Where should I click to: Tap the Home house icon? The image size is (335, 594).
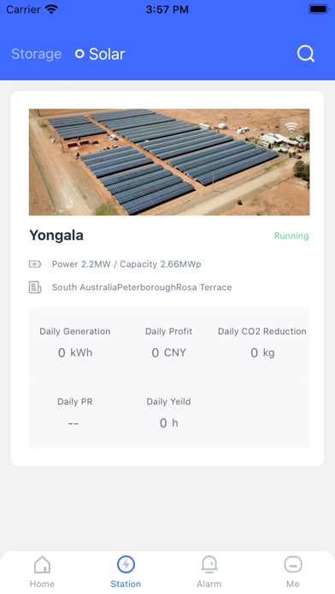[x=42, y=564]
